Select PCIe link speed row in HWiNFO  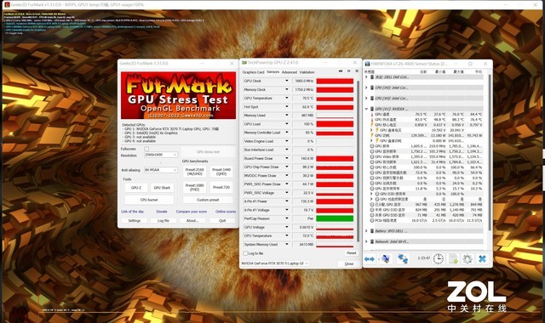(x=426, y=220)
